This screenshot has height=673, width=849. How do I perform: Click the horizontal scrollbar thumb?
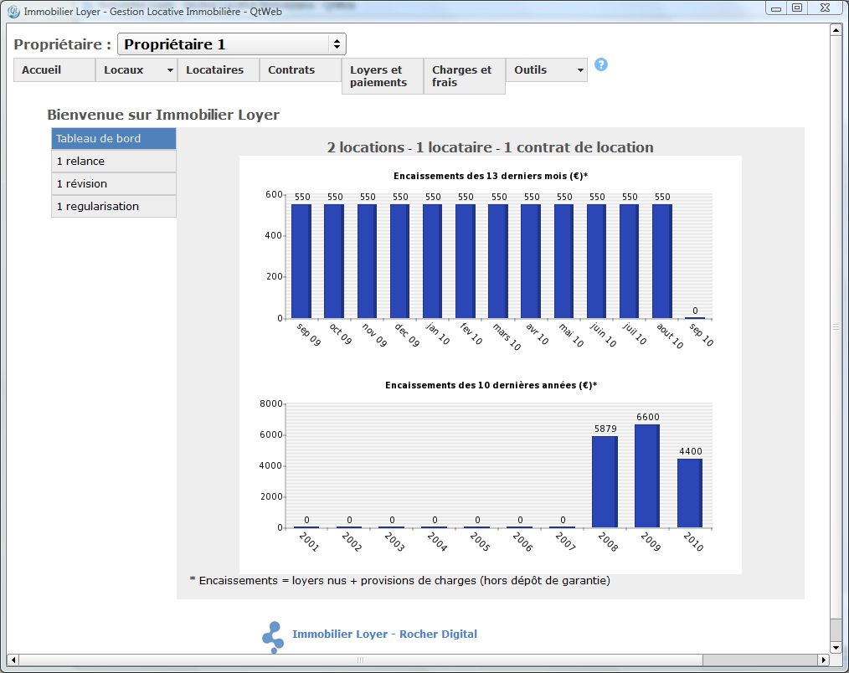click(361, 660)
